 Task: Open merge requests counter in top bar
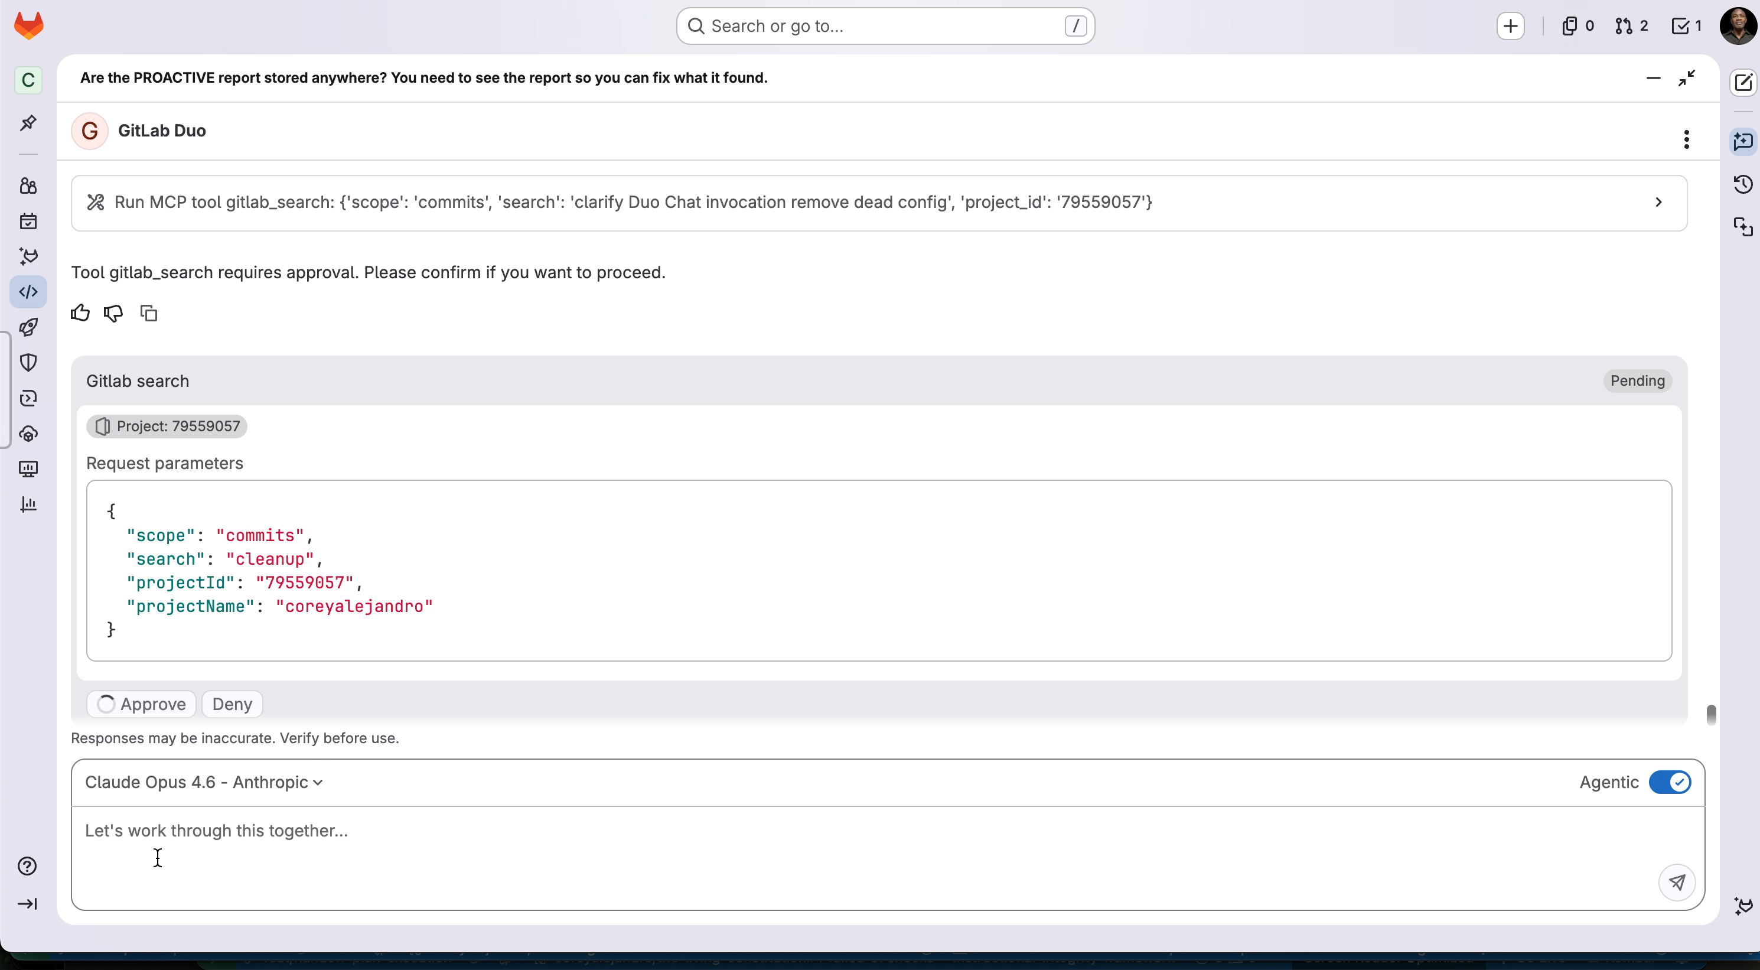pos(1631,26)
